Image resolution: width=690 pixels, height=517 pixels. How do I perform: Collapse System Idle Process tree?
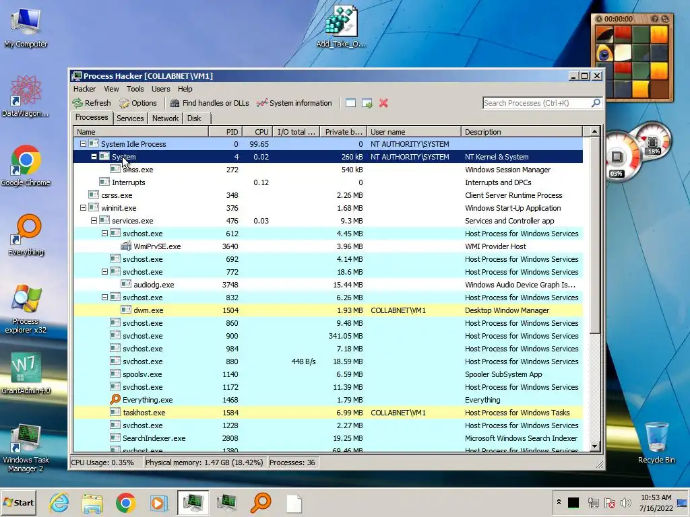coord(83,144)
